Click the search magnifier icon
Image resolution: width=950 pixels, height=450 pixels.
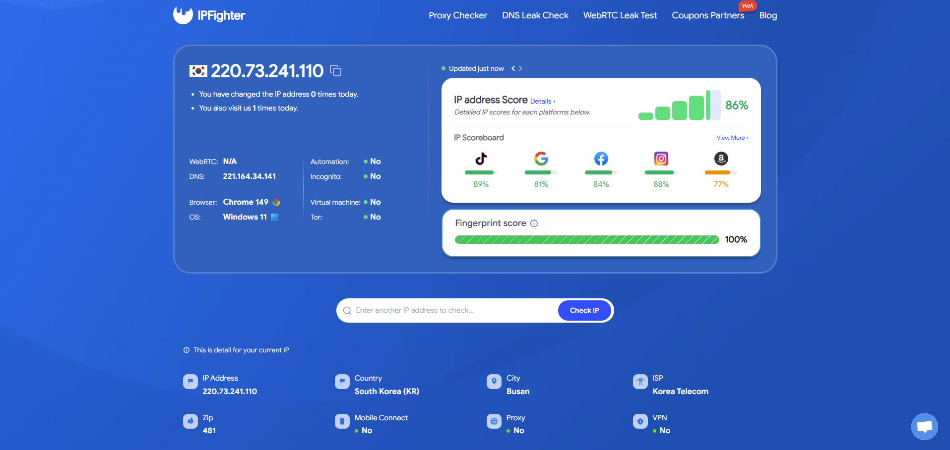click(347, 311)
